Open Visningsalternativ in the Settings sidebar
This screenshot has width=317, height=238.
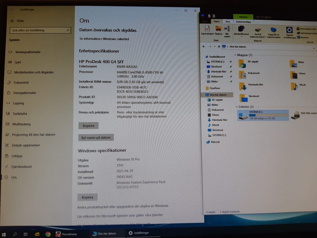click(x=28, y=52)
